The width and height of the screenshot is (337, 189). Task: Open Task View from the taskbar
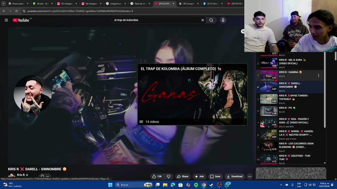point(157,185)
